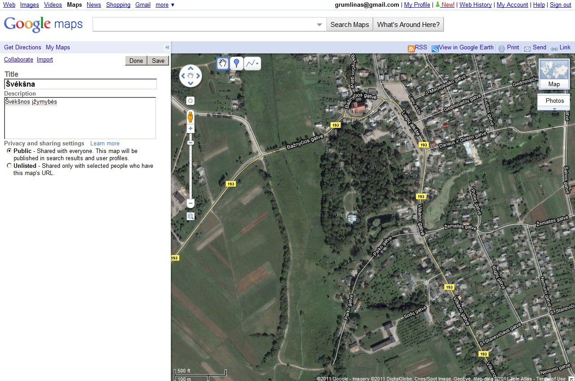
Task: Activate the drag-zoom magnifier icon
Action: point(191,216)
